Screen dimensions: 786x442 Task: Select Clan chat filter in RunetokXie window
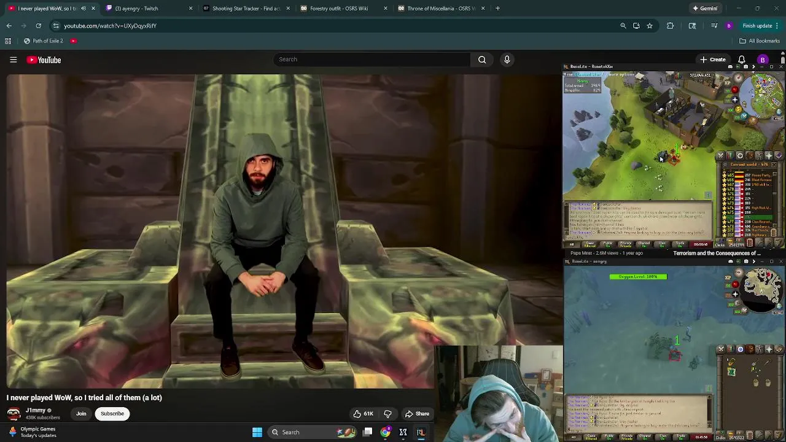tap(662, 244)
